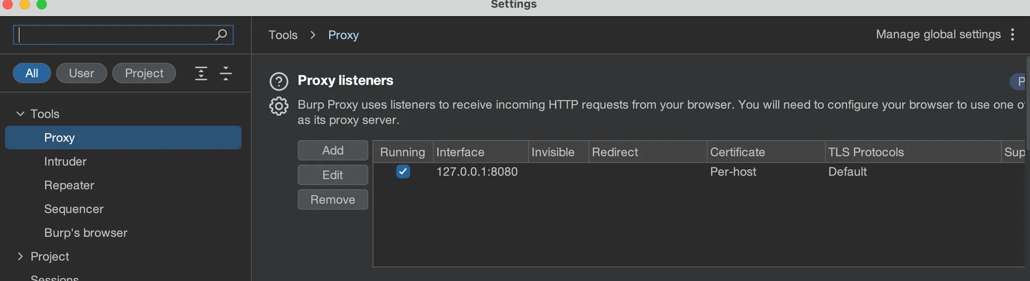The image size is (1030, 281).
Task: Click the partially visible blue P badge
Action: tap(1018, 81)
